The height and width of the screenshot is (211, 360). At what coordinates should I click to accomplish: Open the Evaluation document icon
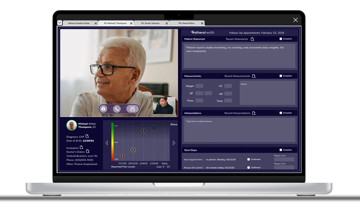[x=81, y=147]
